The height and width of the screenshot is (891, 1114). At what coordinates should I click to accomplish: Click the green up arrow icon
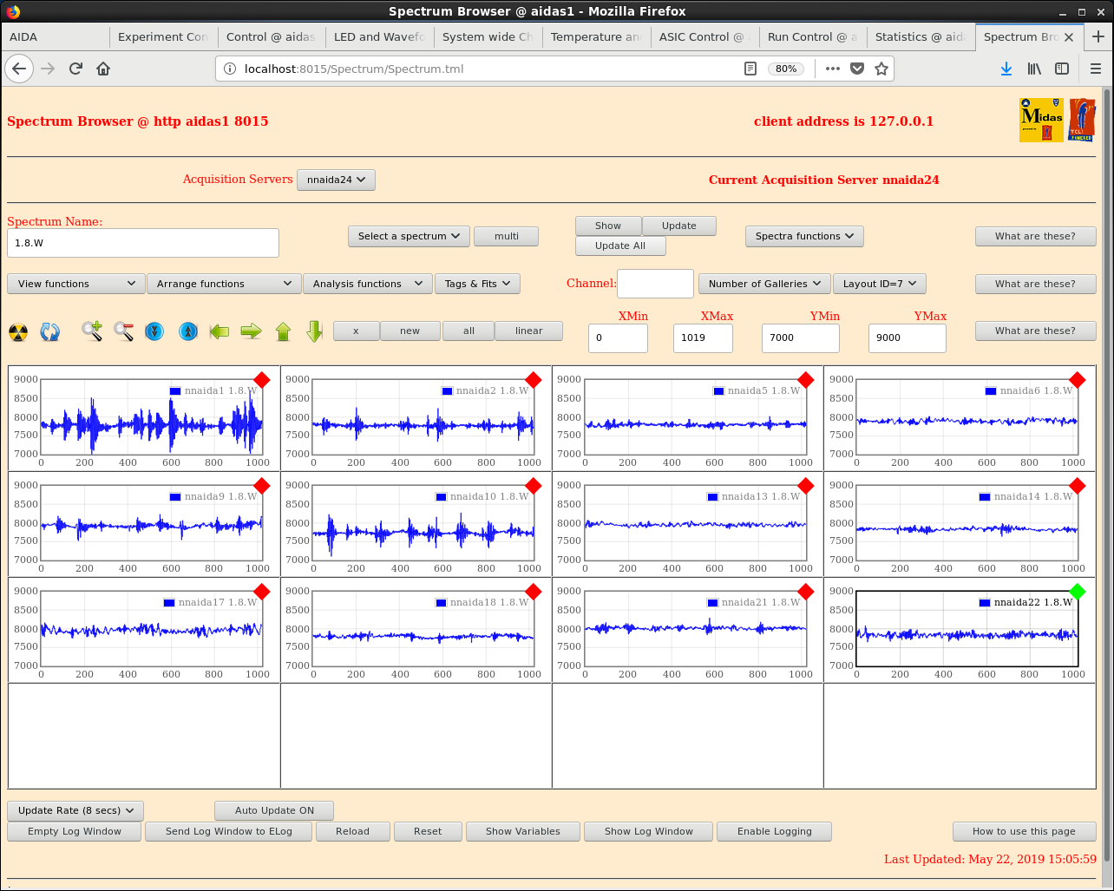point(283,331)
